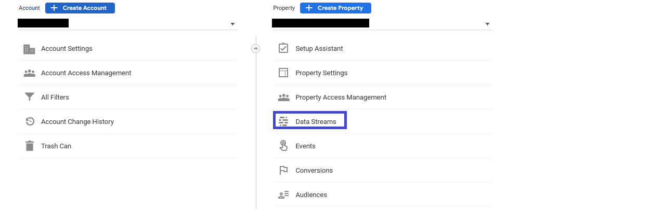Click the Property Settings layout icon
Viewport: 663px width, 209px height.
(x=283, y=73)
